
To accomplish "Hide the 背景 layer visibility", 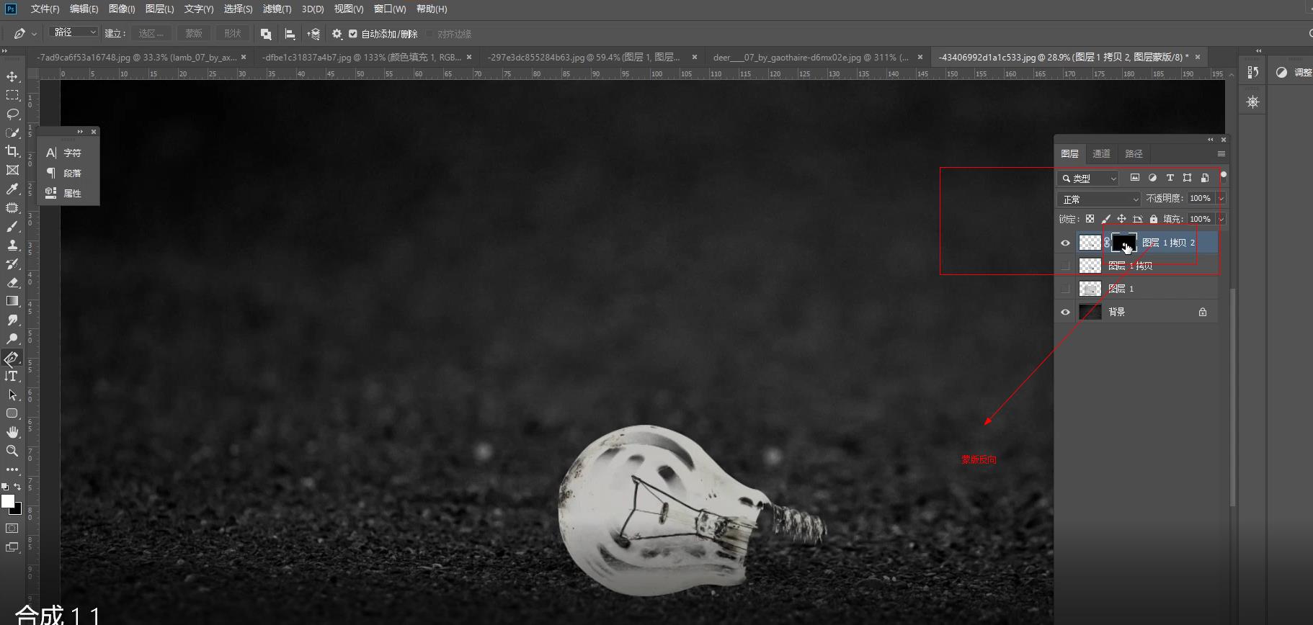I will [1065, 312].
